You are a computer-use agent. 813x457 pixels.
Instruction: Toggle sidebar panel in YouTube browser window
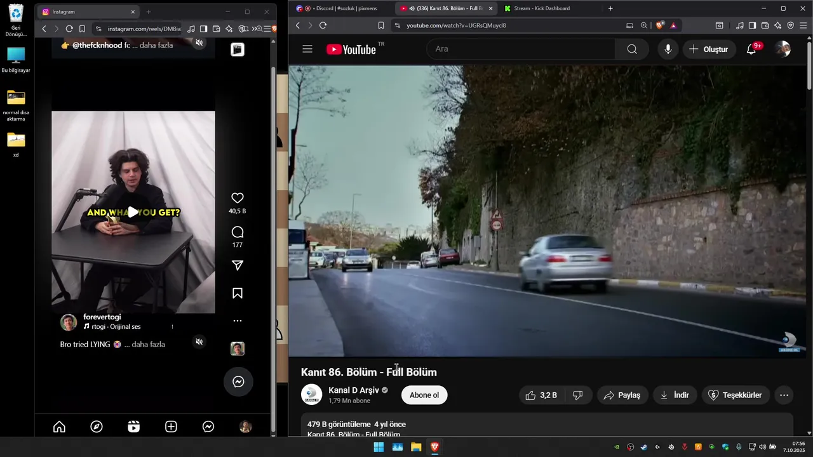[x=752, y=25]
